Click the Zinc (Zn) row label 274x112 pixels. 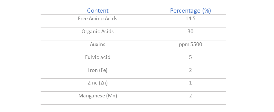(98, 83)
